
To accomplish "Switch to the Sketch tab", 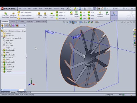I will [13, 21].
